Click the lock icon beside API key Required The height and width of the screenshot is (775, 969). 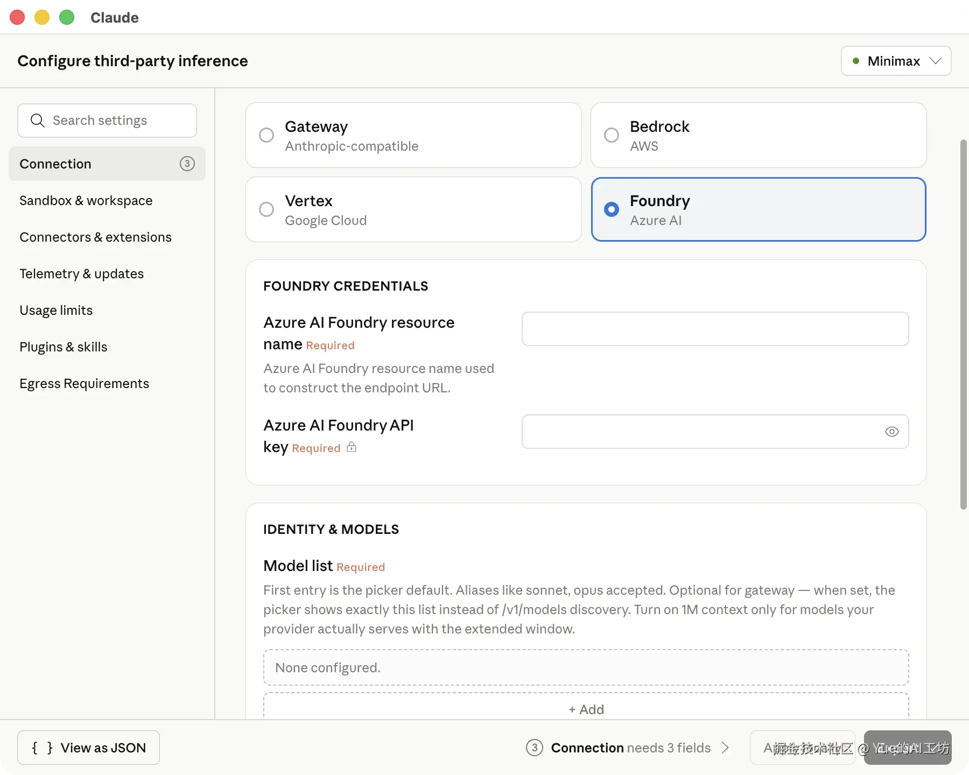pos(352,447)
